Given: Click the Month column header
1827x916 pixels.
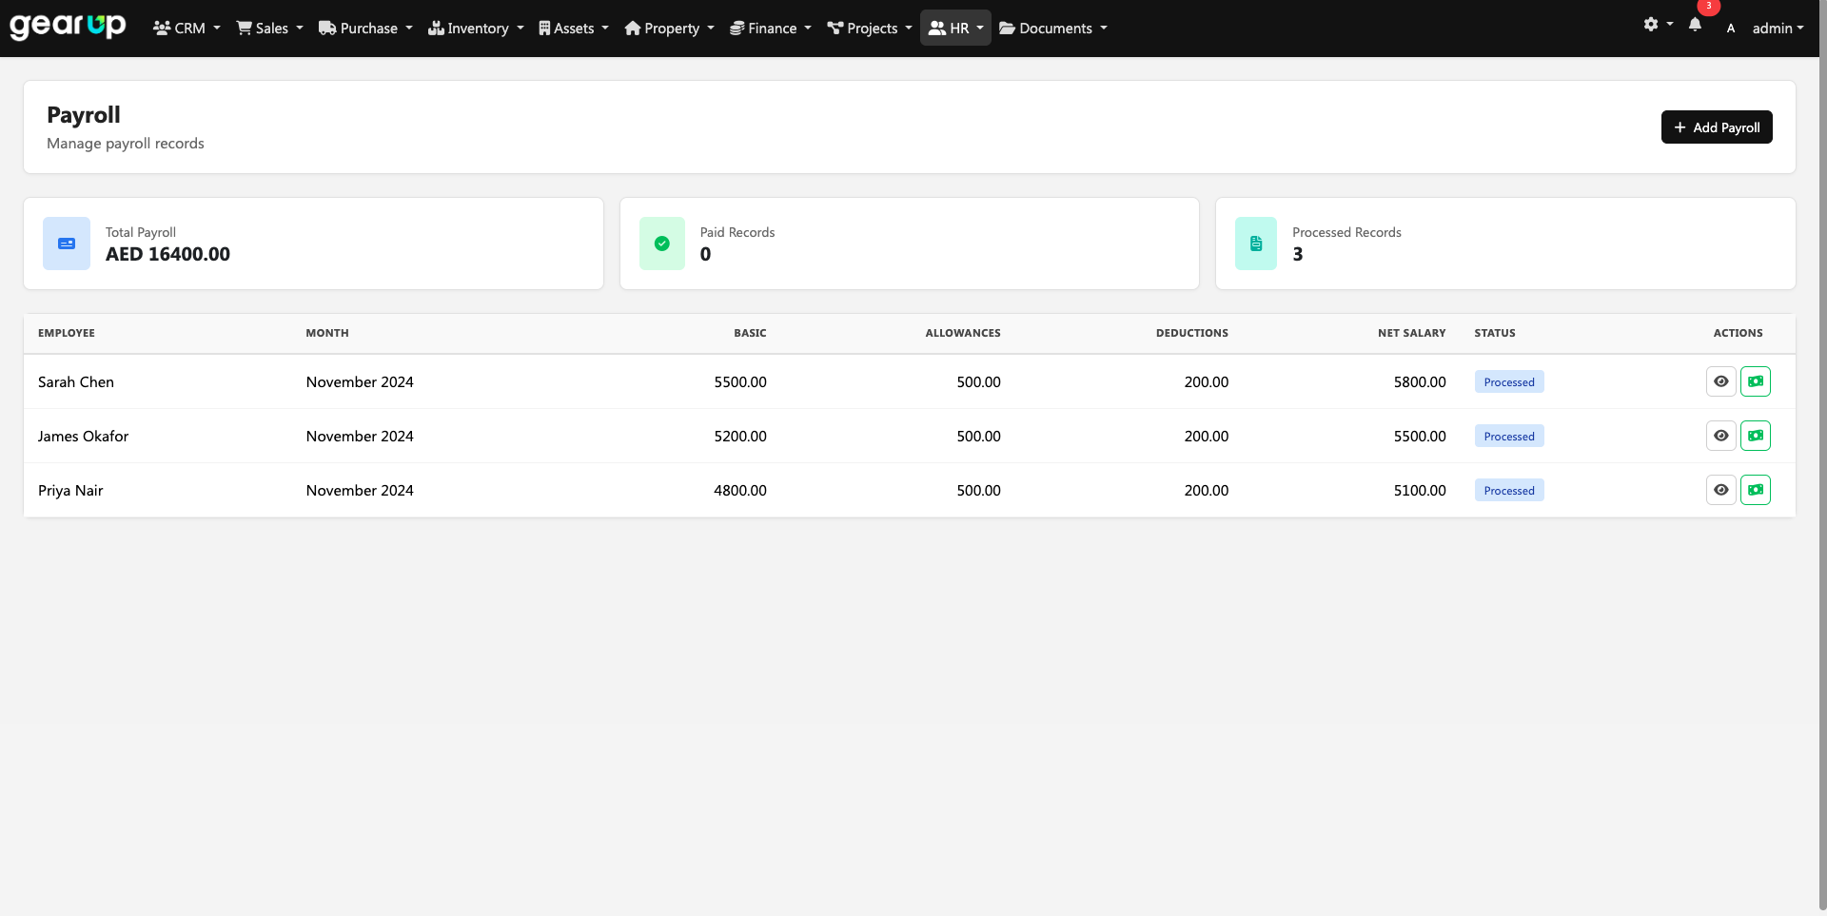Looking at the screenshot, I should coord(327,333).
